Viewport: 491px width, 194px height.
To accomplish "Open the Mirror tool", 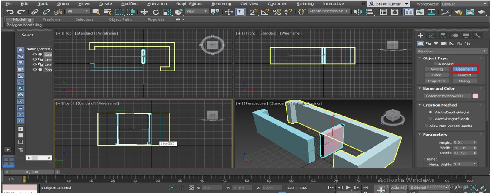I will tap(359, 12).
